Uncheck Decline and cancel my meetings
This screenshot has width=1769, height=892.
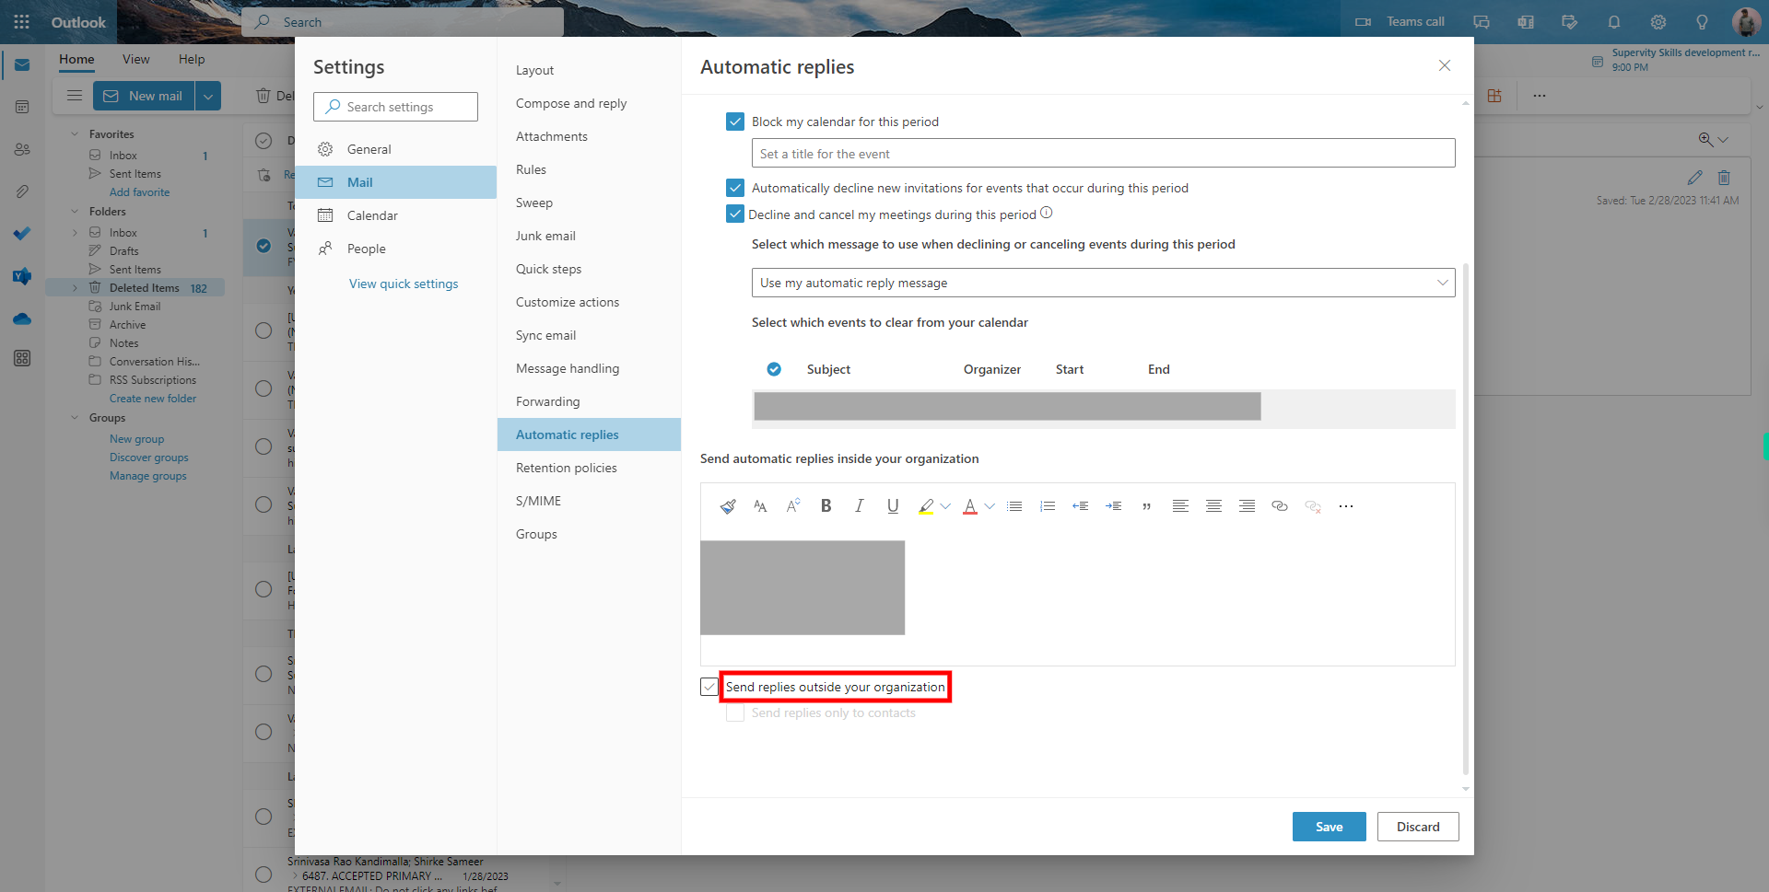coord(735,214)
